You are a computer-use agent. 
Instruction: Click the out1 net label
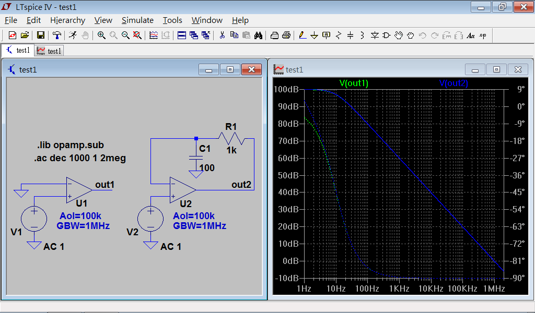pos(104,185)
